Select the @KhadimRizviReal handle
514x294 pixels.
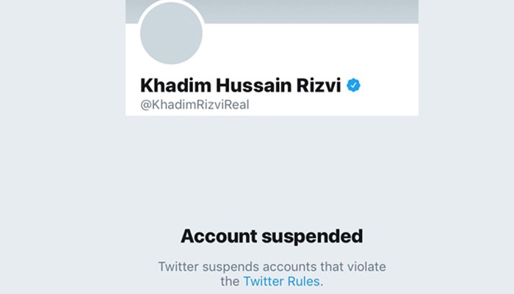(x=195, y=104)
